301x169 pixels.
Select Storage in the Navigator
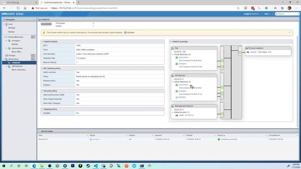click(12, 55)
